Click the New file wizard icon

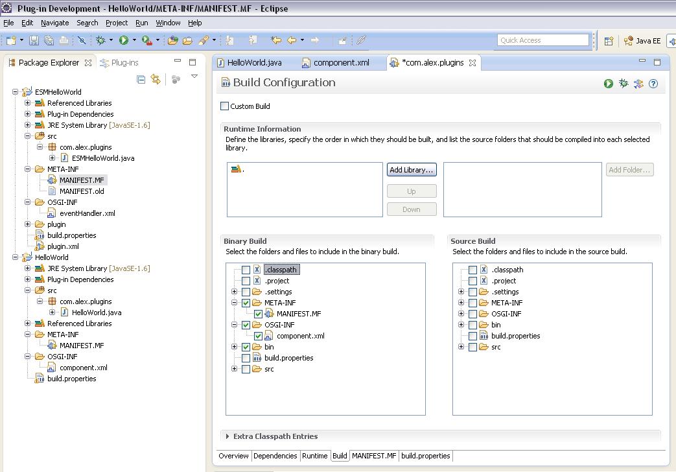click(11, 41)
